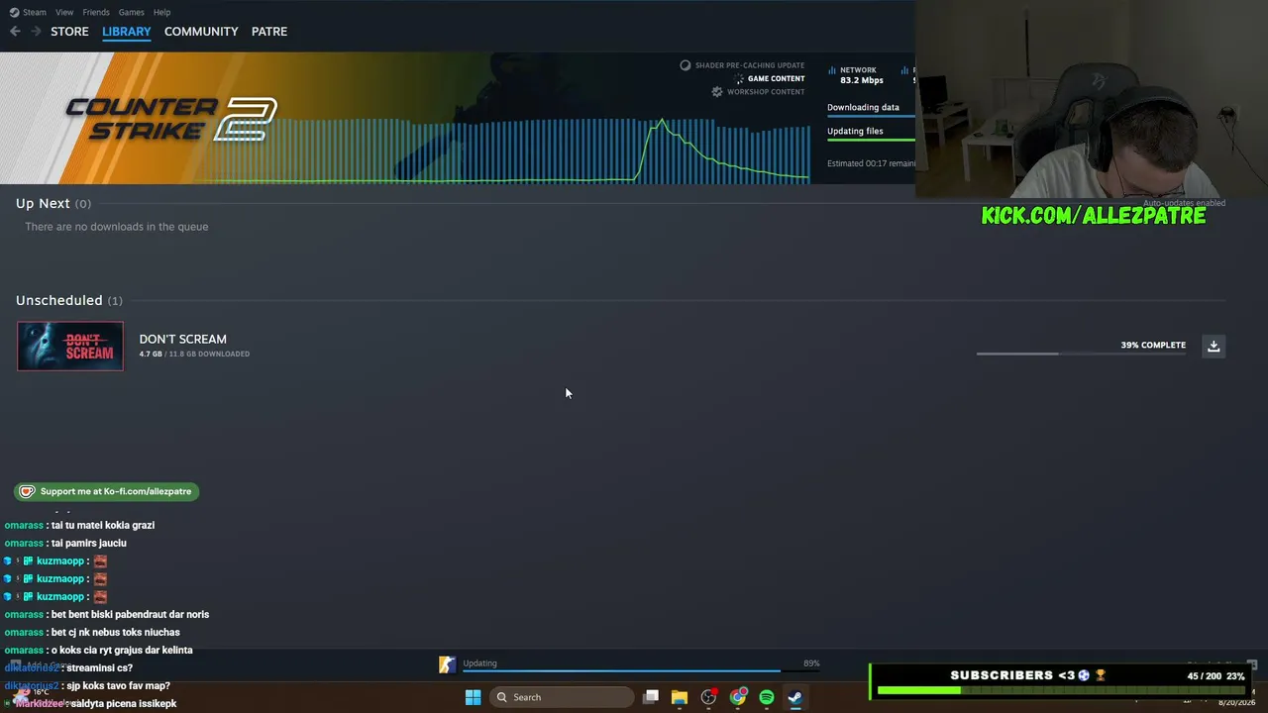This screenshot has width=1268, height=713.
Task: Open Task View on the taskbar
Action: (651, 697)
